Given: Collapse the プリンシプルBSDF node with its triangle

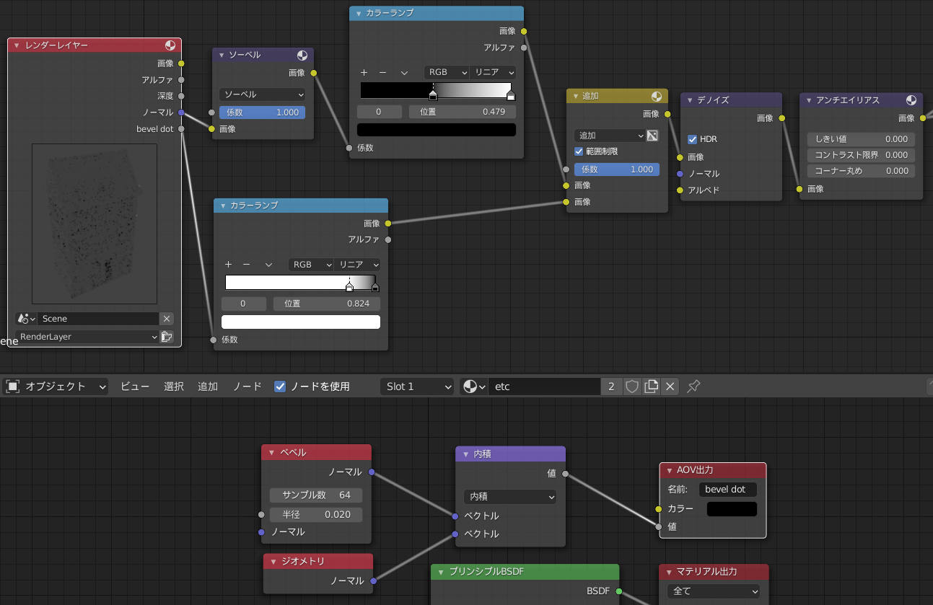Looking at the screenshot, I should point(441,572).
